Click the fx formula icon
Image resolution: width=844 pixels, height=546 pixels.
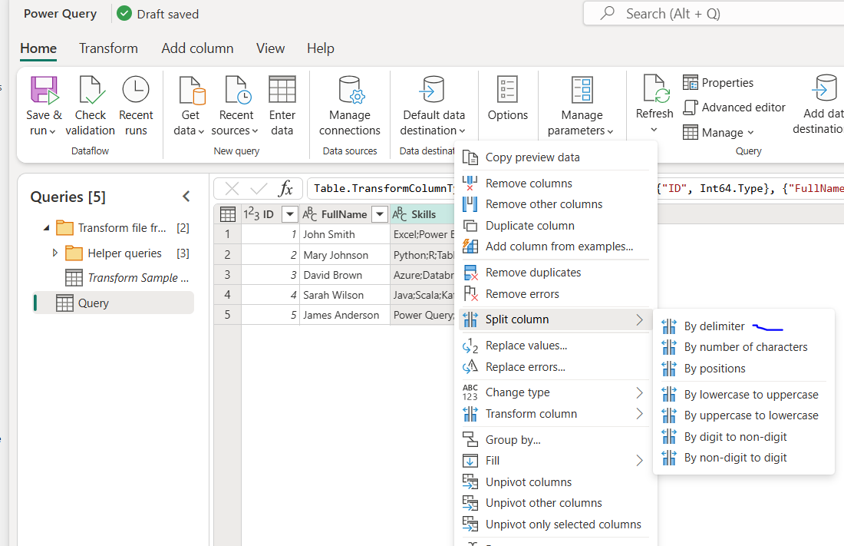(x=285, y=189)
